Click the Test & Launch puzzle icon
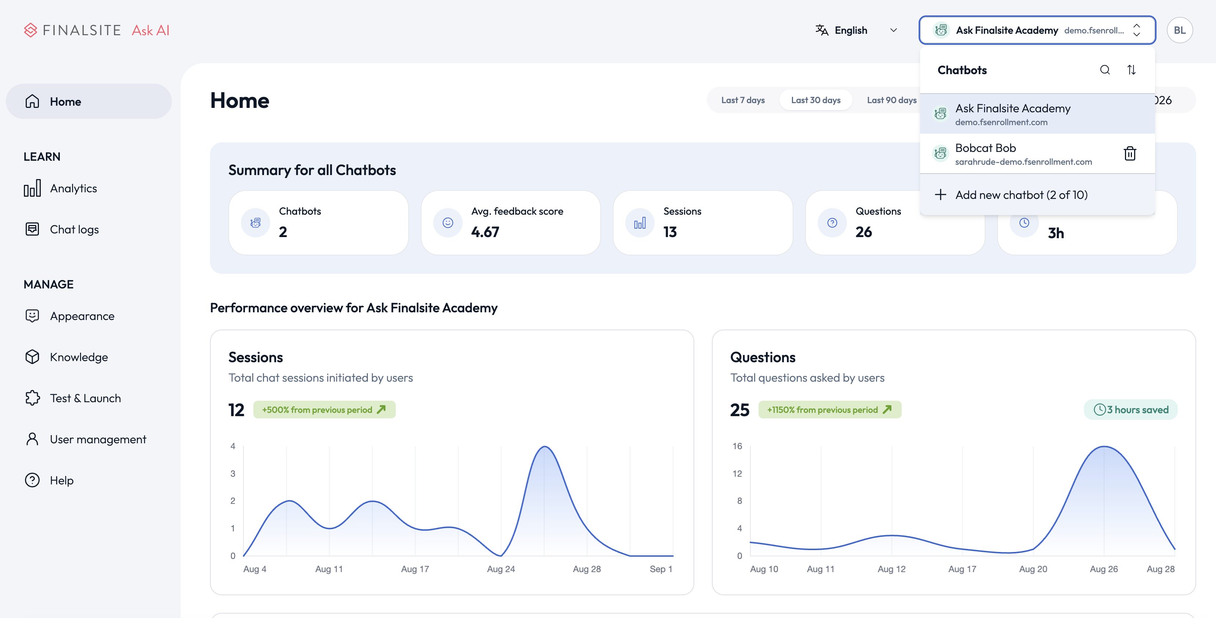This screenshot has width=1216, height=618. point(32,398)
